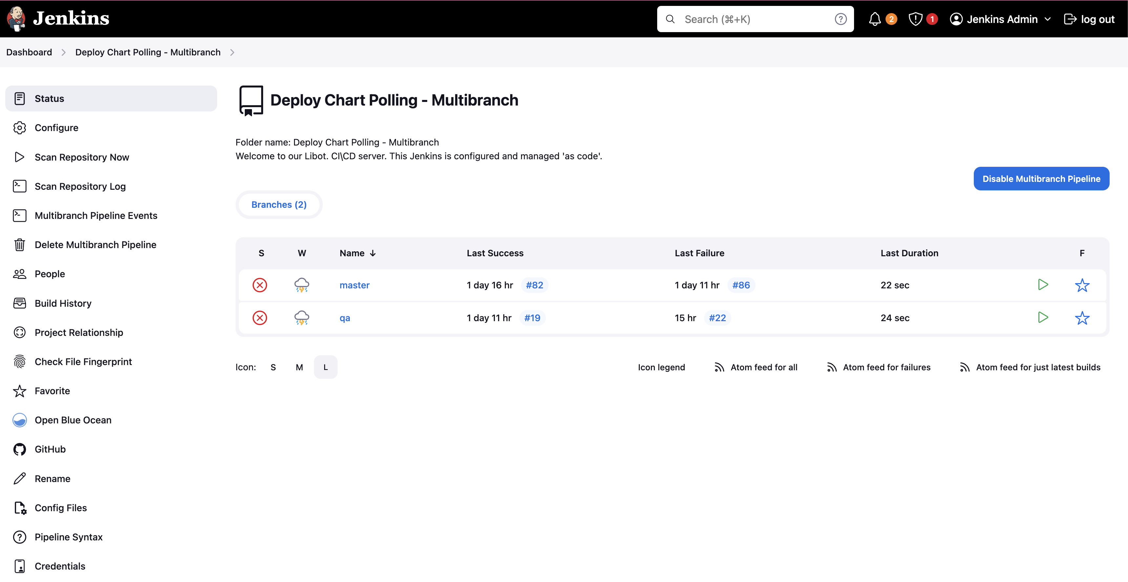Select the M icon size toggle
The height and width of the screenshot is (582, 1128).
tap(298, 367)
